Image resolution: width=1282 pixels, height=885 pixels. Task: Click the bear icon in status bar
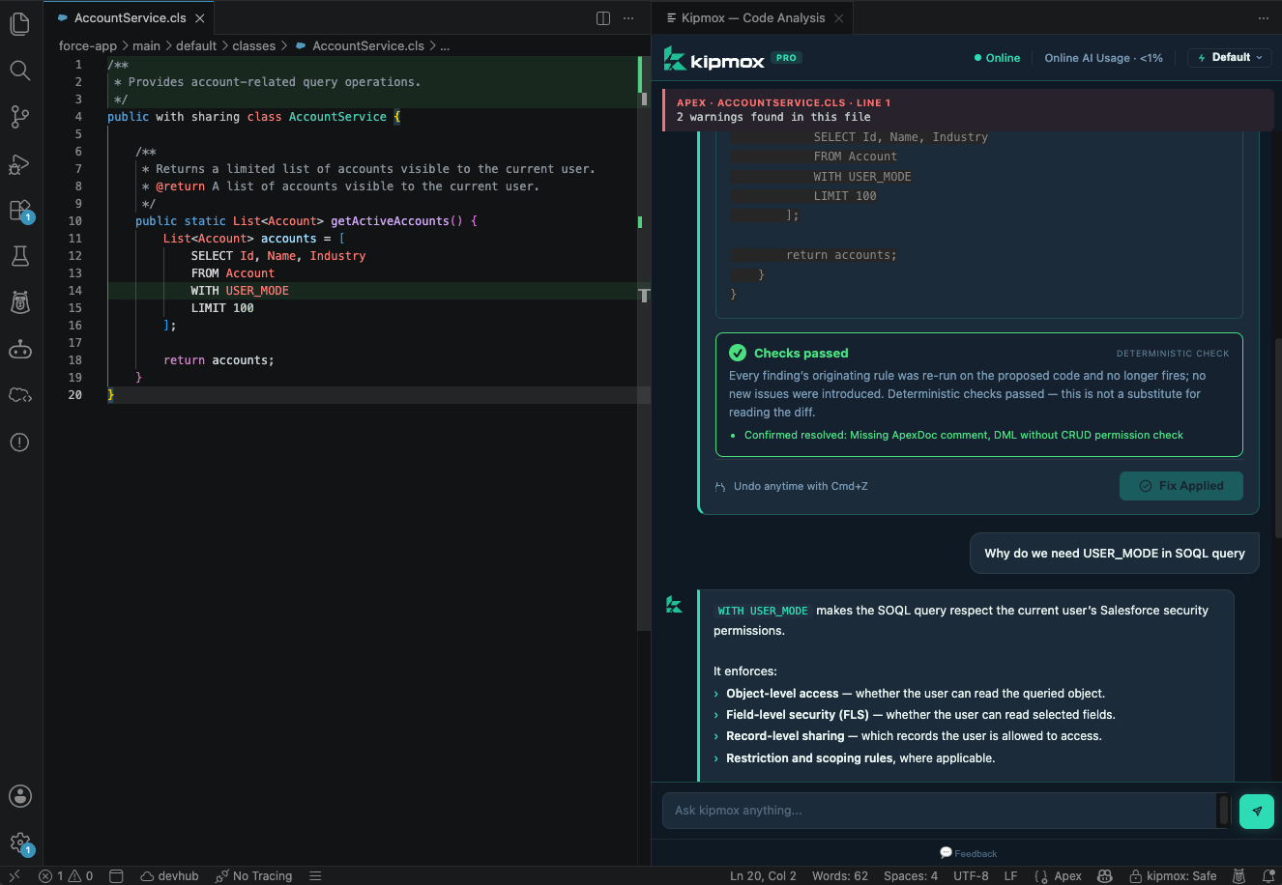point(1238,876)
